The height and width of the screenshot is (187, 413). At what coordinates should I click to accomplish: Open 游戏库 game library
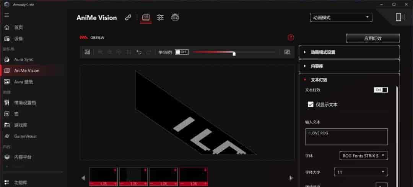21,125
